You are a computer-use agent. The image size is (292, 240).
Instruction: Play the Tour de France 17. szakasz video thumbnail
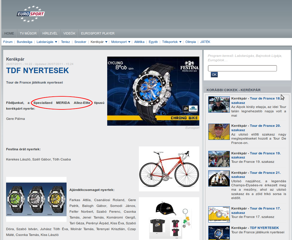point(219,214)
